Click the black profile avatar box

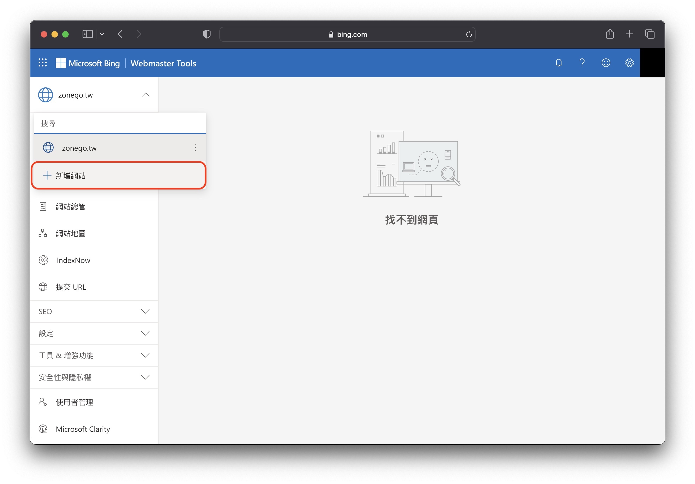pyautogui.click(x=652, y=63)
